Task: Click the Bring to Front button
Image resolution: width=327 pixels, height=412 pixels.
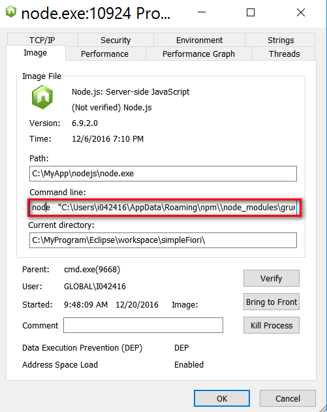Action: click(x=272, y=302)
